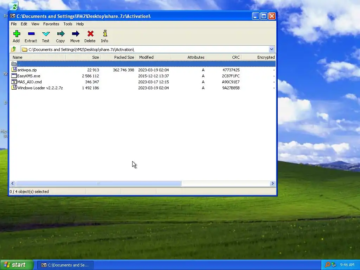Image resolution: width=360 pixels, height=270 pixels.
Task: Open the Favorites menu
Action: (x=51, y=24)
